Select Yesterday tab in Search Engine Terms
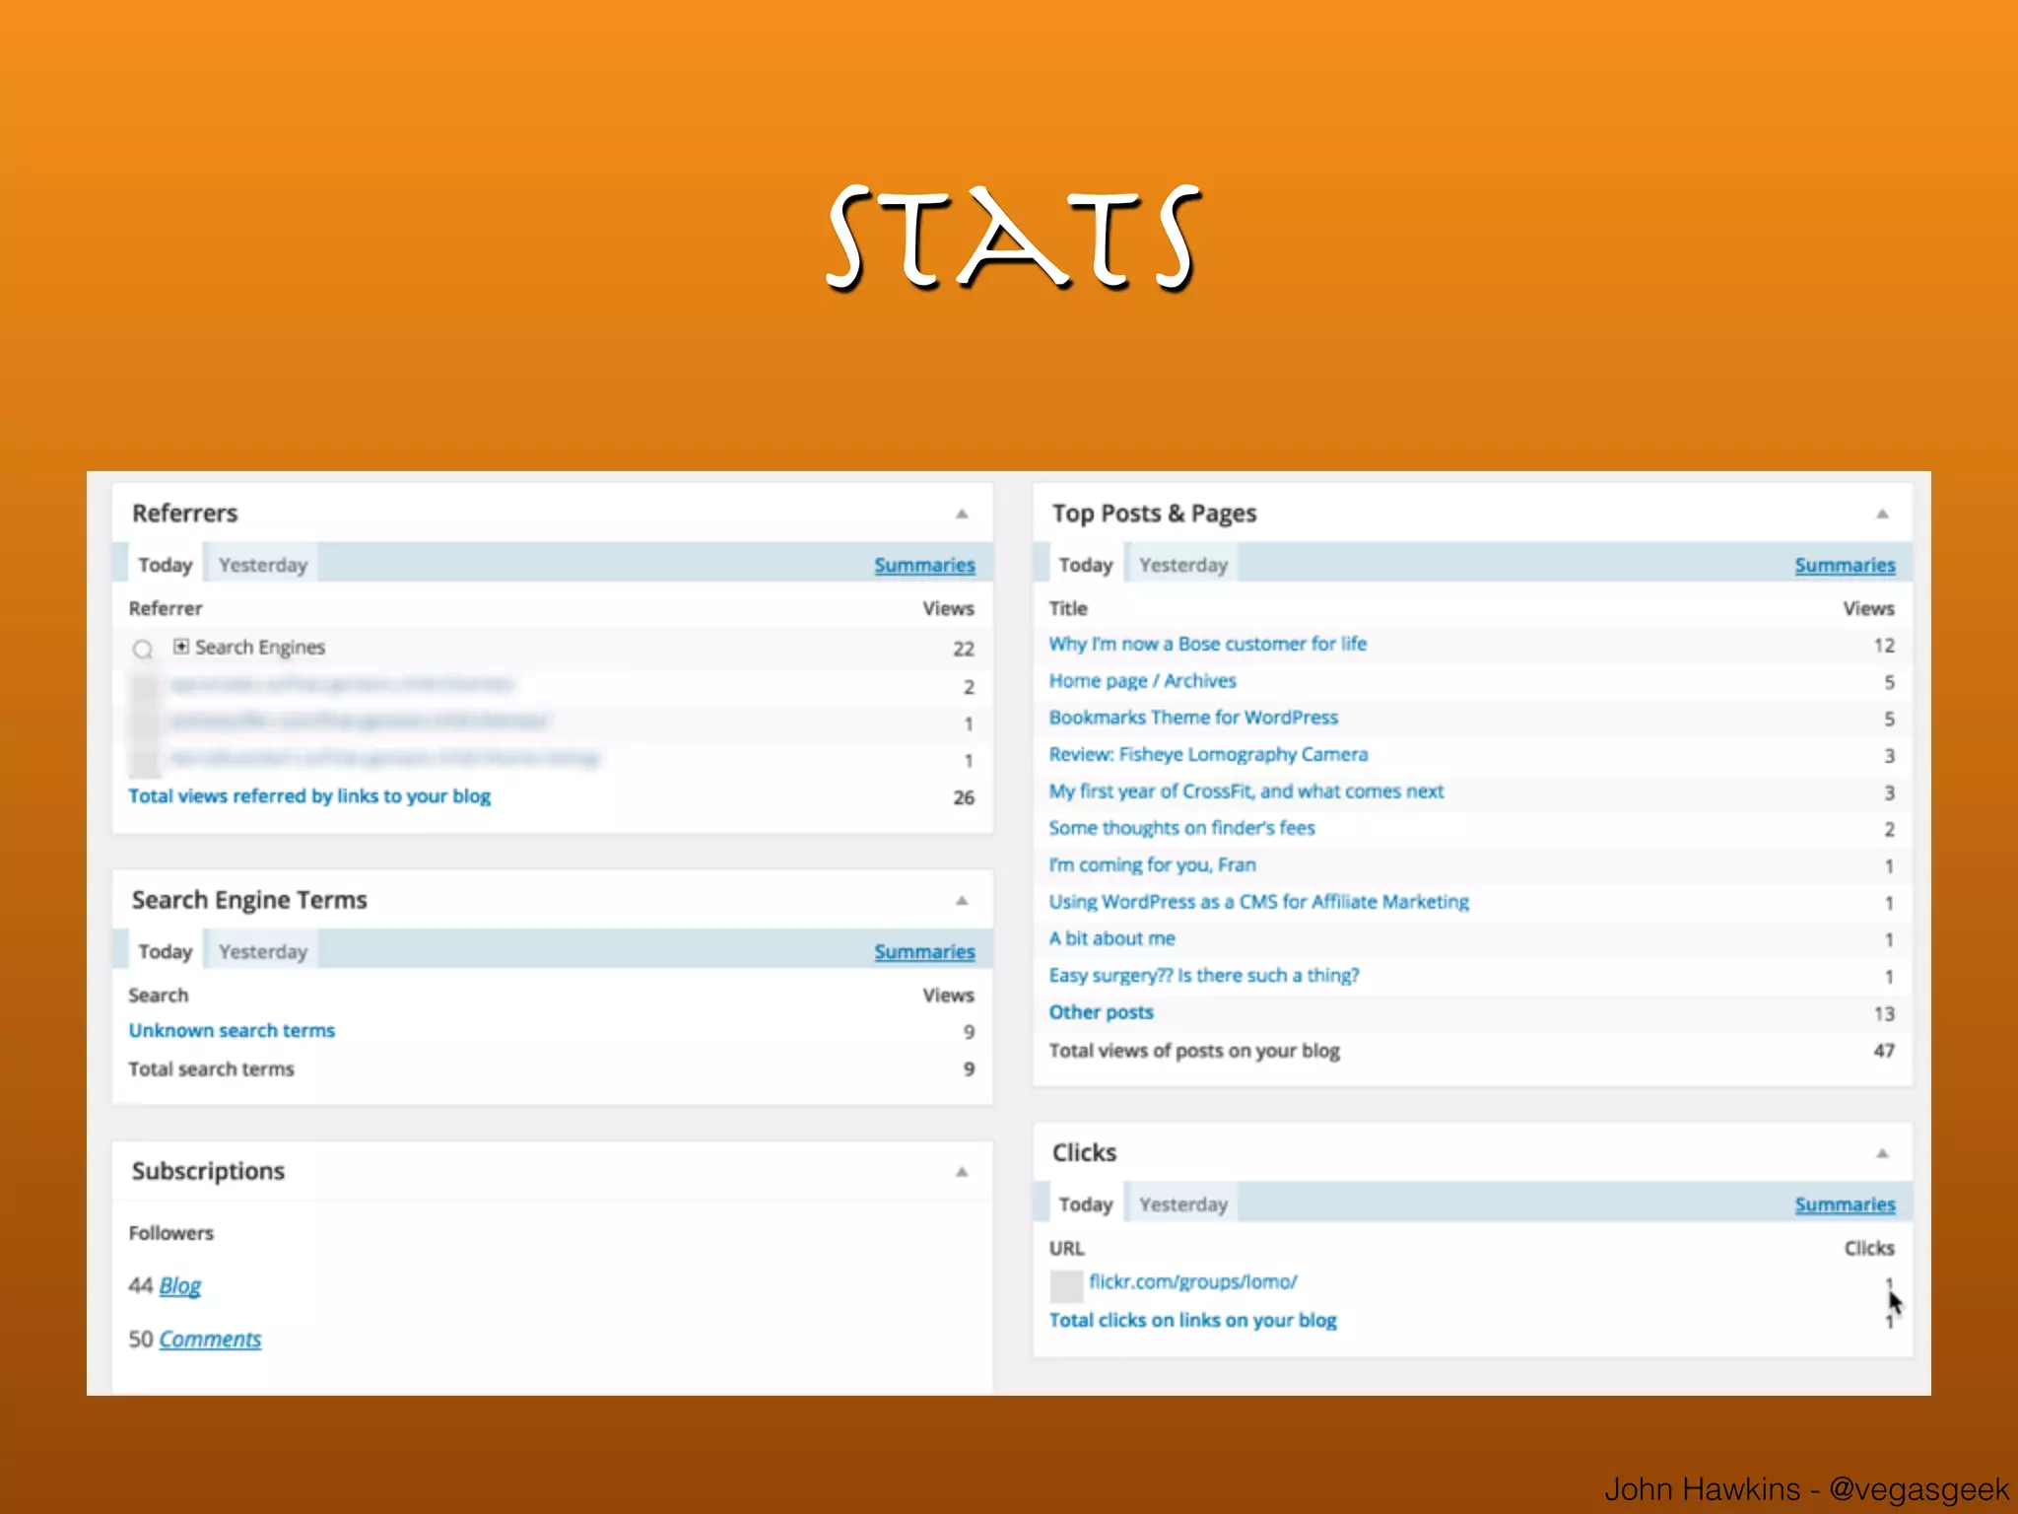The height and width of the screenshot is (1514, 2018). tap(263, 951)
